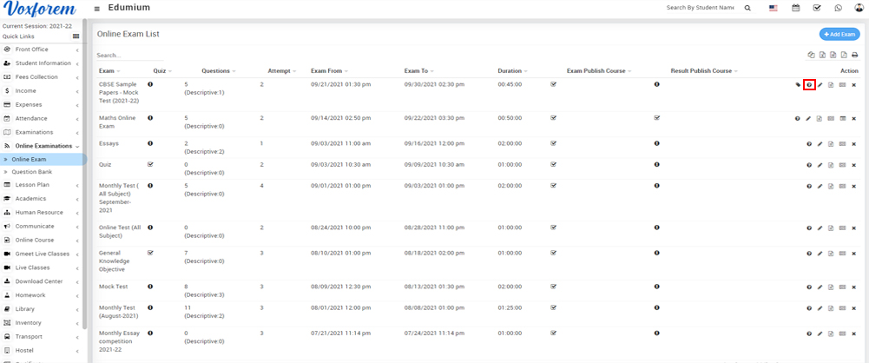
Task: Open the language flag dropdown
Action: click(x=773, y=8)
